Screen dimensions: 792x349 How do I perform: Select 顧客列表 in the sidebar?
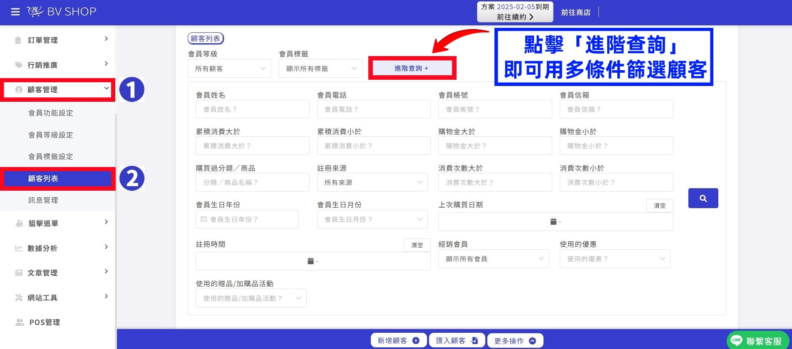(x=57, y=179)
